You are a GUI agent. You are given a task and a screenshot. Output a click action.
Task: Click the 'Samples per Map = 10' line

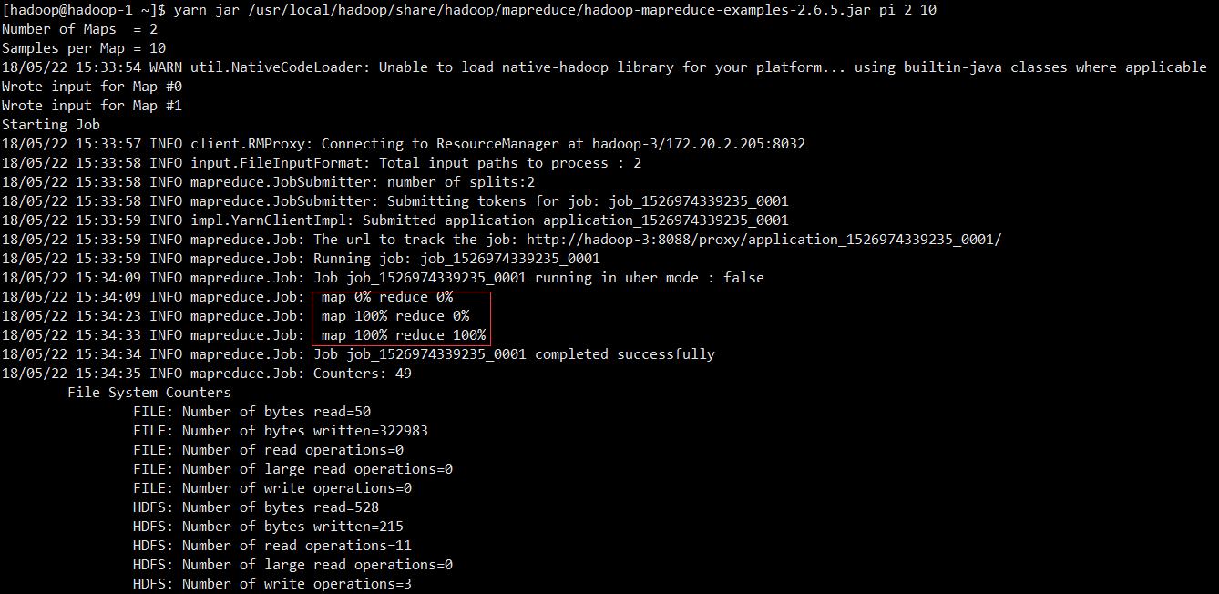pos(84,48)
